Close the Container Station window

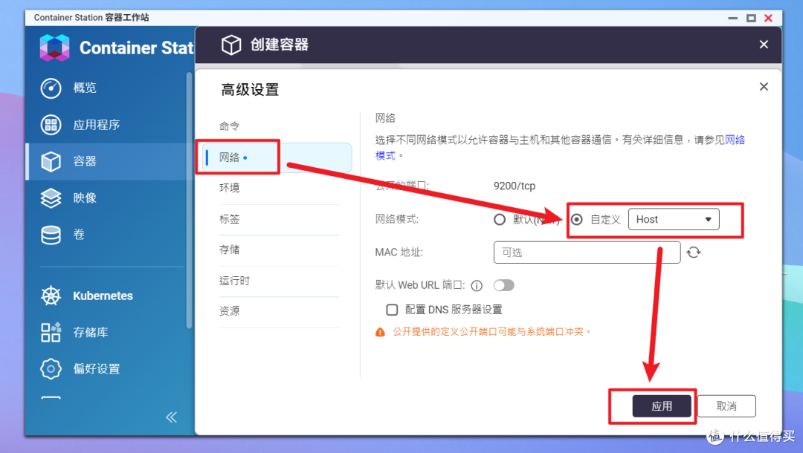(x=768, y=18)
